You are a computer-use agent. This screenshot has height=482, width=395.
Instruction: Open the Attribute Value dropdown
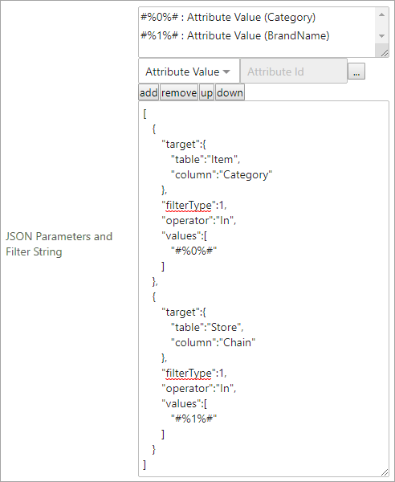[189, 71]
